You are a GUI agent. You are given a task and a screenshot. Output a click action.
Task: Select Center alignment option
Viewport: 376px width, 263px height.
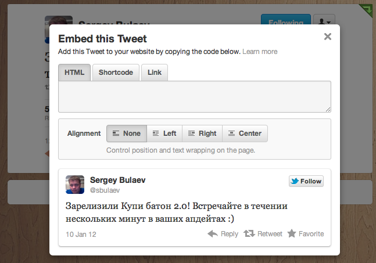[245, 134]
